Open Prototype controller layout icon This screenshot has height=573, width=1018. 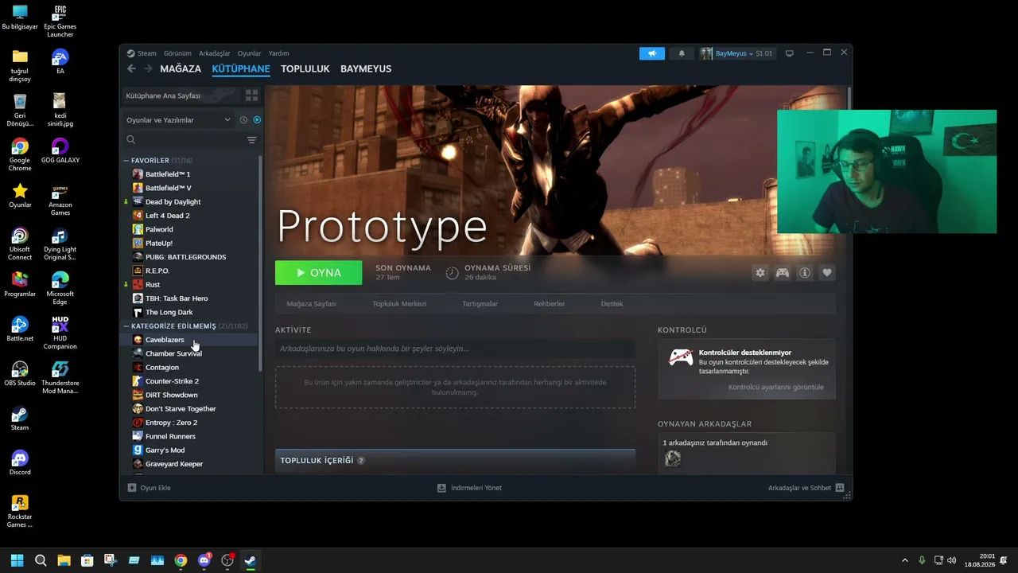(783, 273)
